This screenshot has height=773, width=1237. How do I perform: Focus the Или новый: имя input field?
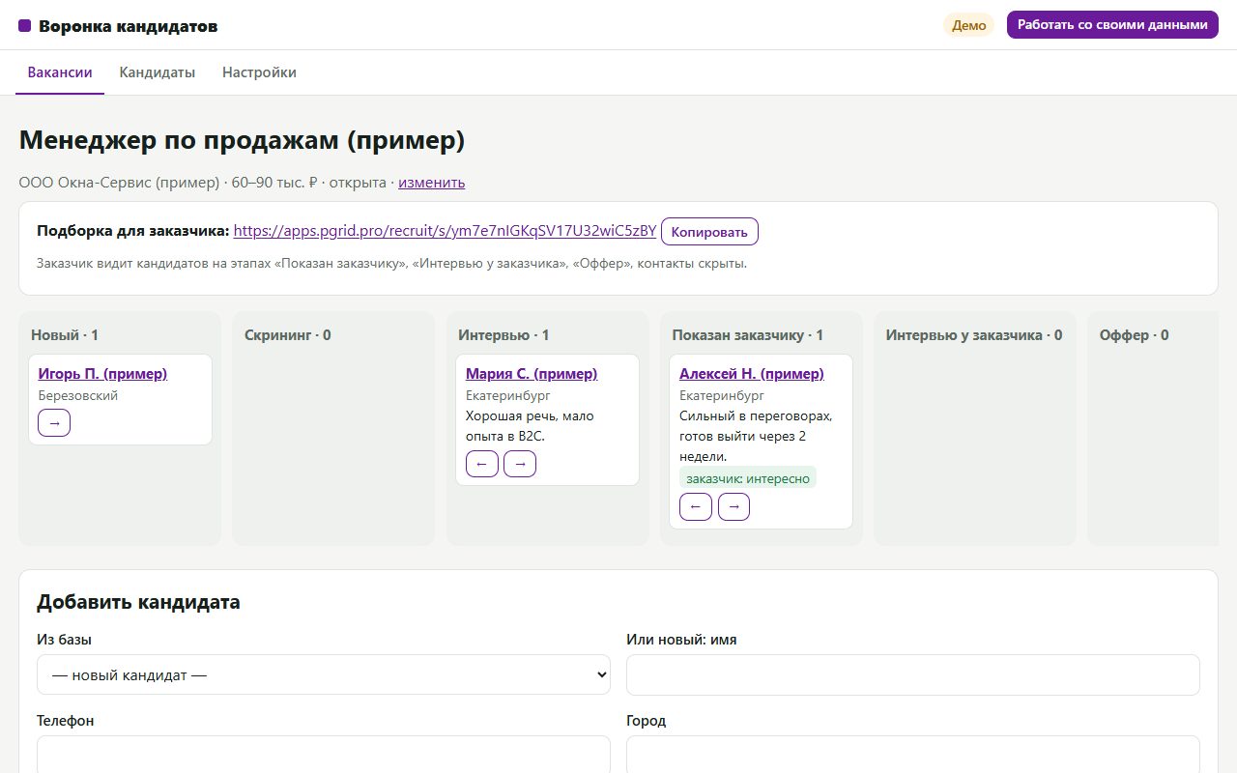point(913,674)
